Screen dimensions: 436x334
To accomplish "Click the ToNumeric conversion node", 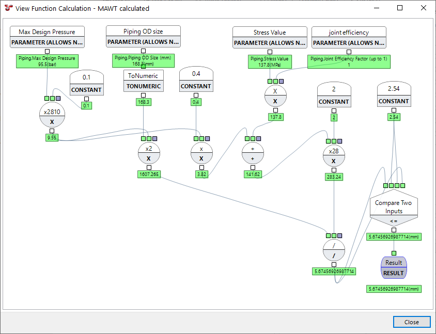I will (143, 81).
